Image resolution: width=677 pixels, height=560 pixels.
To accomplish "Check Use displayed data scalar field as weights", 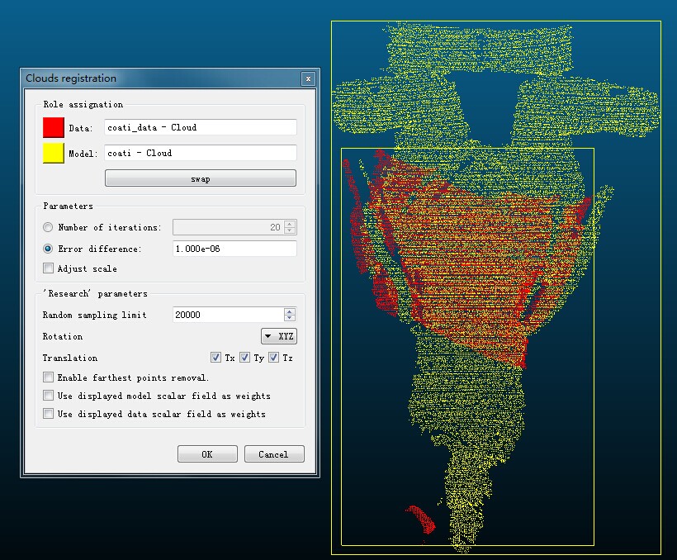I will 49,414.
